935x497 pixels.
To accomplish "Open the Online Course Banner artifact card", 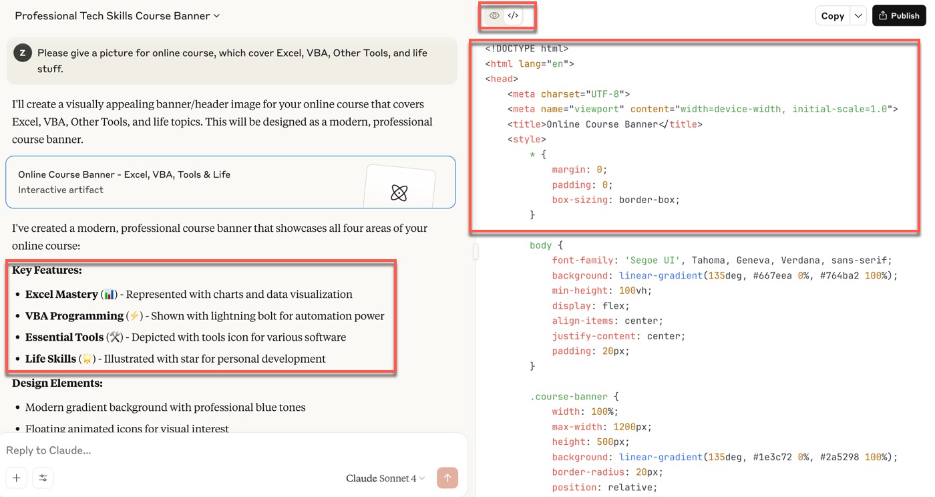I will coord(230,182).
